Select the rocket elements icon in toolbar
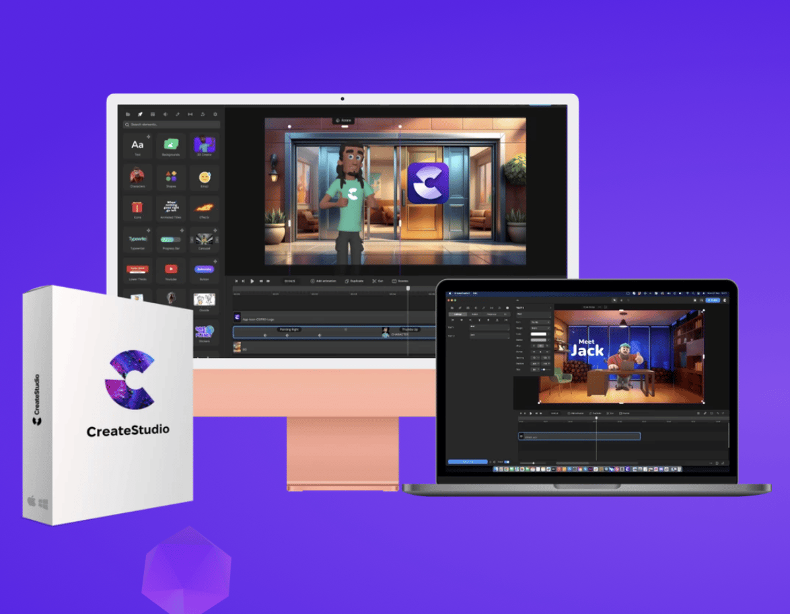Screen dimensions: 790x614 [140, 114]
